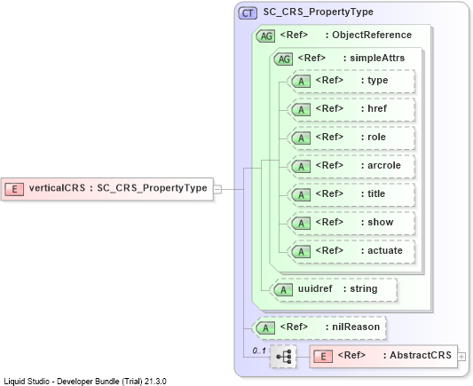Click the A icon of actuate attribute
Viewport: 473px width, 386px height.
[x=301, y=251]
